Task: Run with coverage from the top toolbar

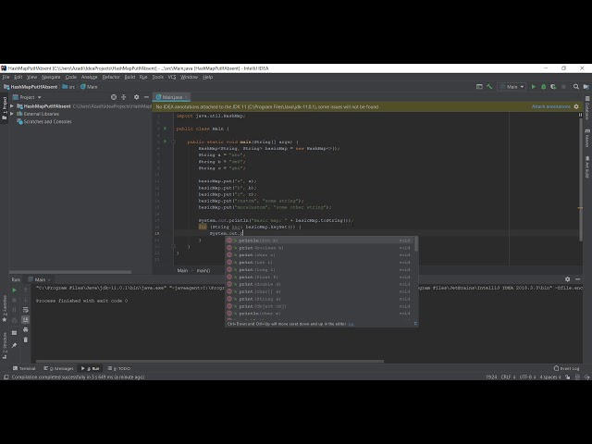Action: click(553, 87)
